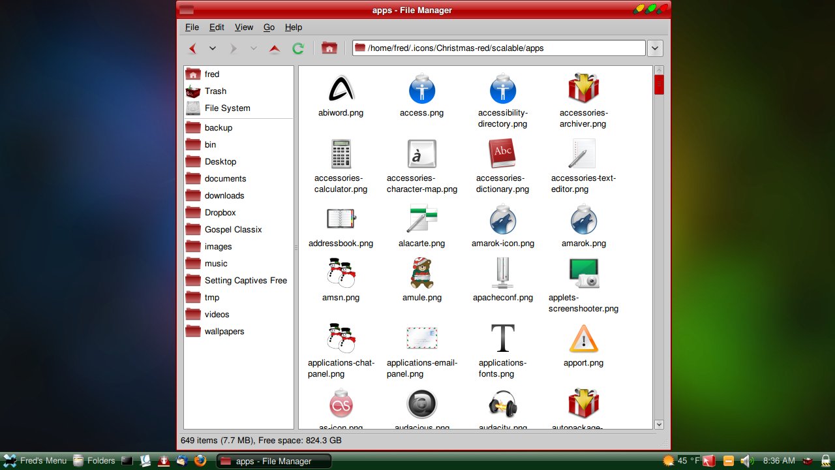835x470 pixels.
Task: Select the accessories-archiver.png gift box icon
Action: (583, 89)
